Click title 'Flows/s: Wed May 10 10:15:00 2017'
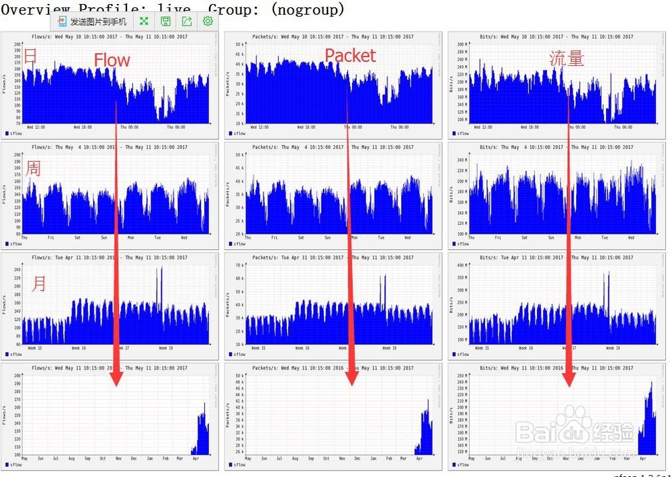 click(x=74, y=37)
